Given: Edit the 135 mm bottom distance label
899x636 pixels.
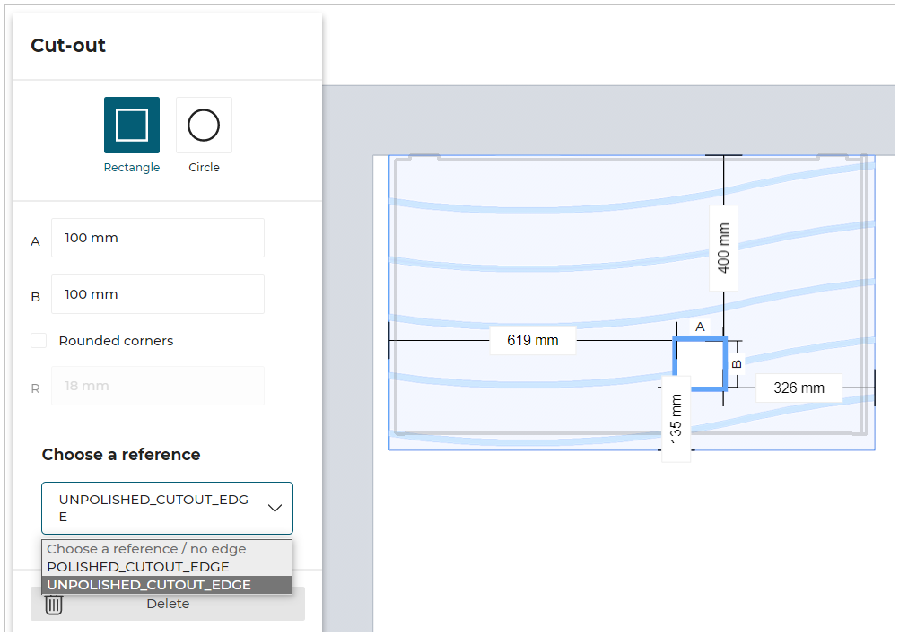Looking at the screenshot, I should [x=676, y=418].
